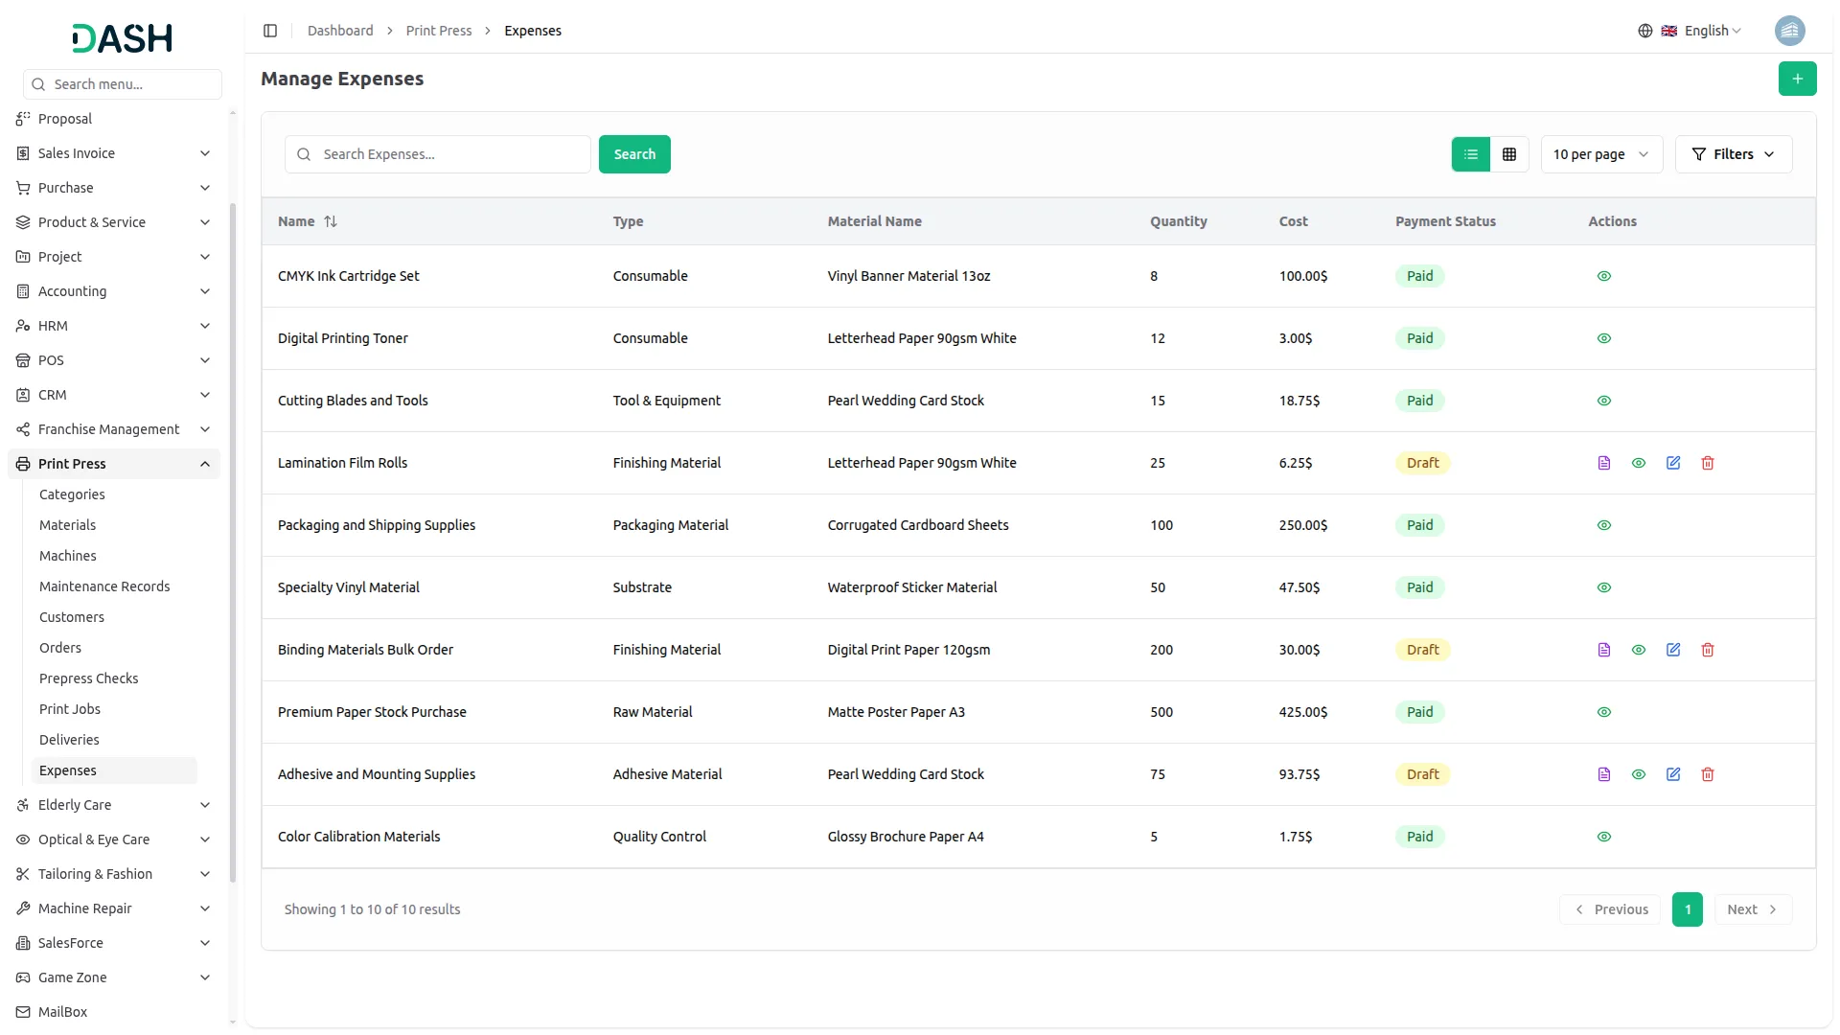This screenshot has height=1035, width=1840.
Task: View the CMYK Ink Cartridge Set expense
Action: point(1603,276)
